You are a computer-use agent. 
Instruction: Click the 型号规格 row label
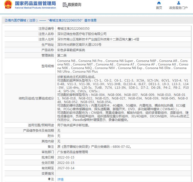pos(48,66)
